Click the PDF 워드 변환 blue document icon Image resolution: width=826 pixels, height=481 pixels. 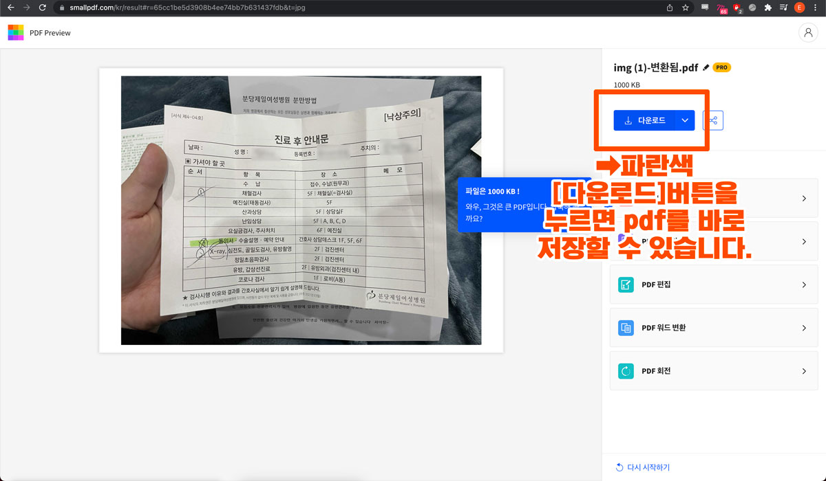click(626, 328)
